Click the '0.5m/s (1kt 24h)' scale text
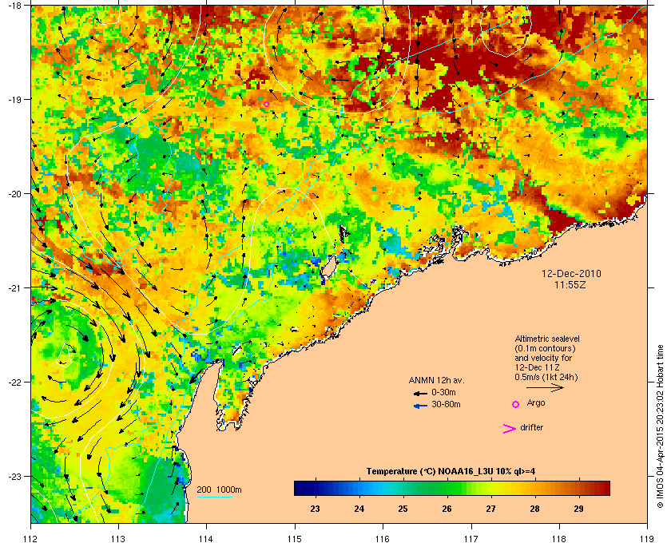The image size is (671, 543). pyautogui.click(x=546, y=378)
